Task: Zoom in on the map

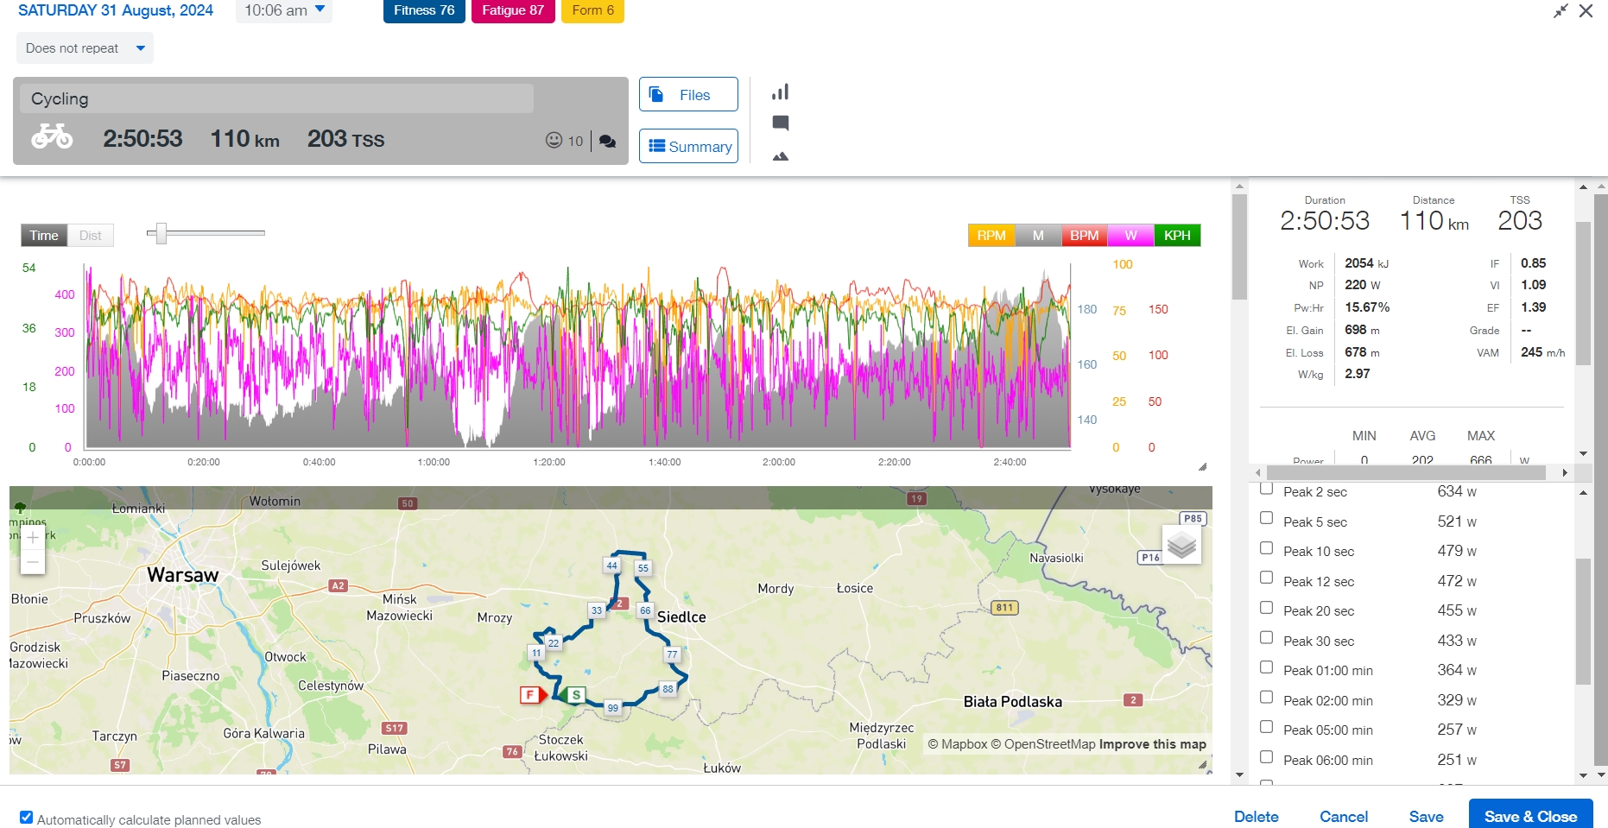Action: pyautogui.click(x=33, y=538)
